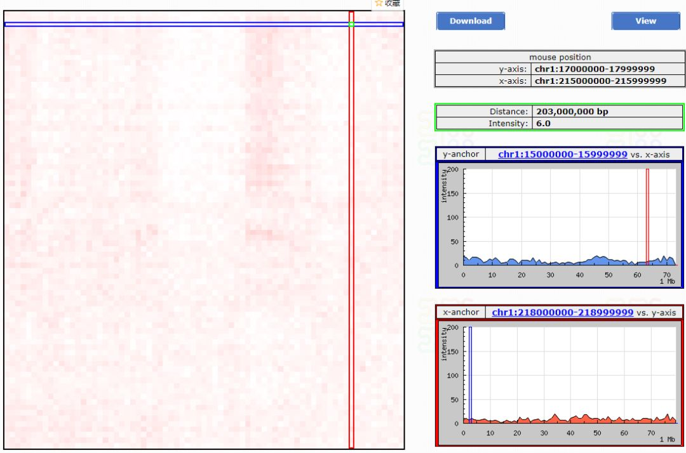Open the chr1:218000000-218999999 x-anchor link
This screenshot has width=686, height=453.
562,312
